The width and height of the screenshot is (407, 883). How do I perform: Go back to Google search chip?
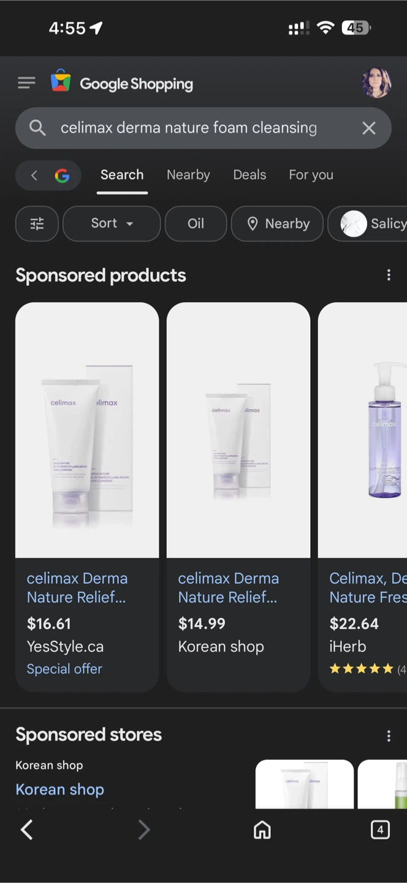click(48, 176)
